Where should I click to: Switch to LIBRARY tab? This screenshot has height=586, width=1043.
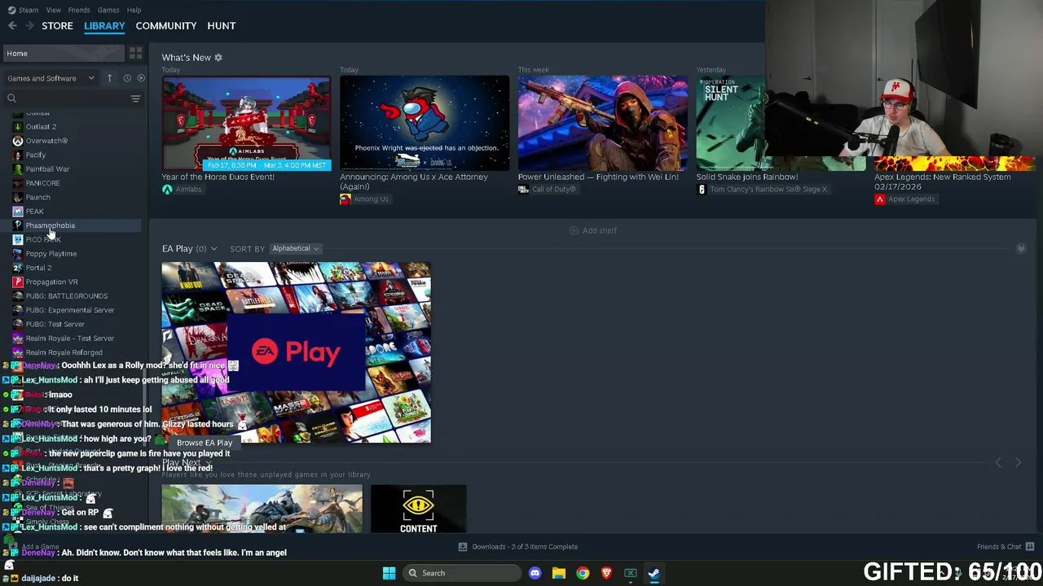point(104,26)
